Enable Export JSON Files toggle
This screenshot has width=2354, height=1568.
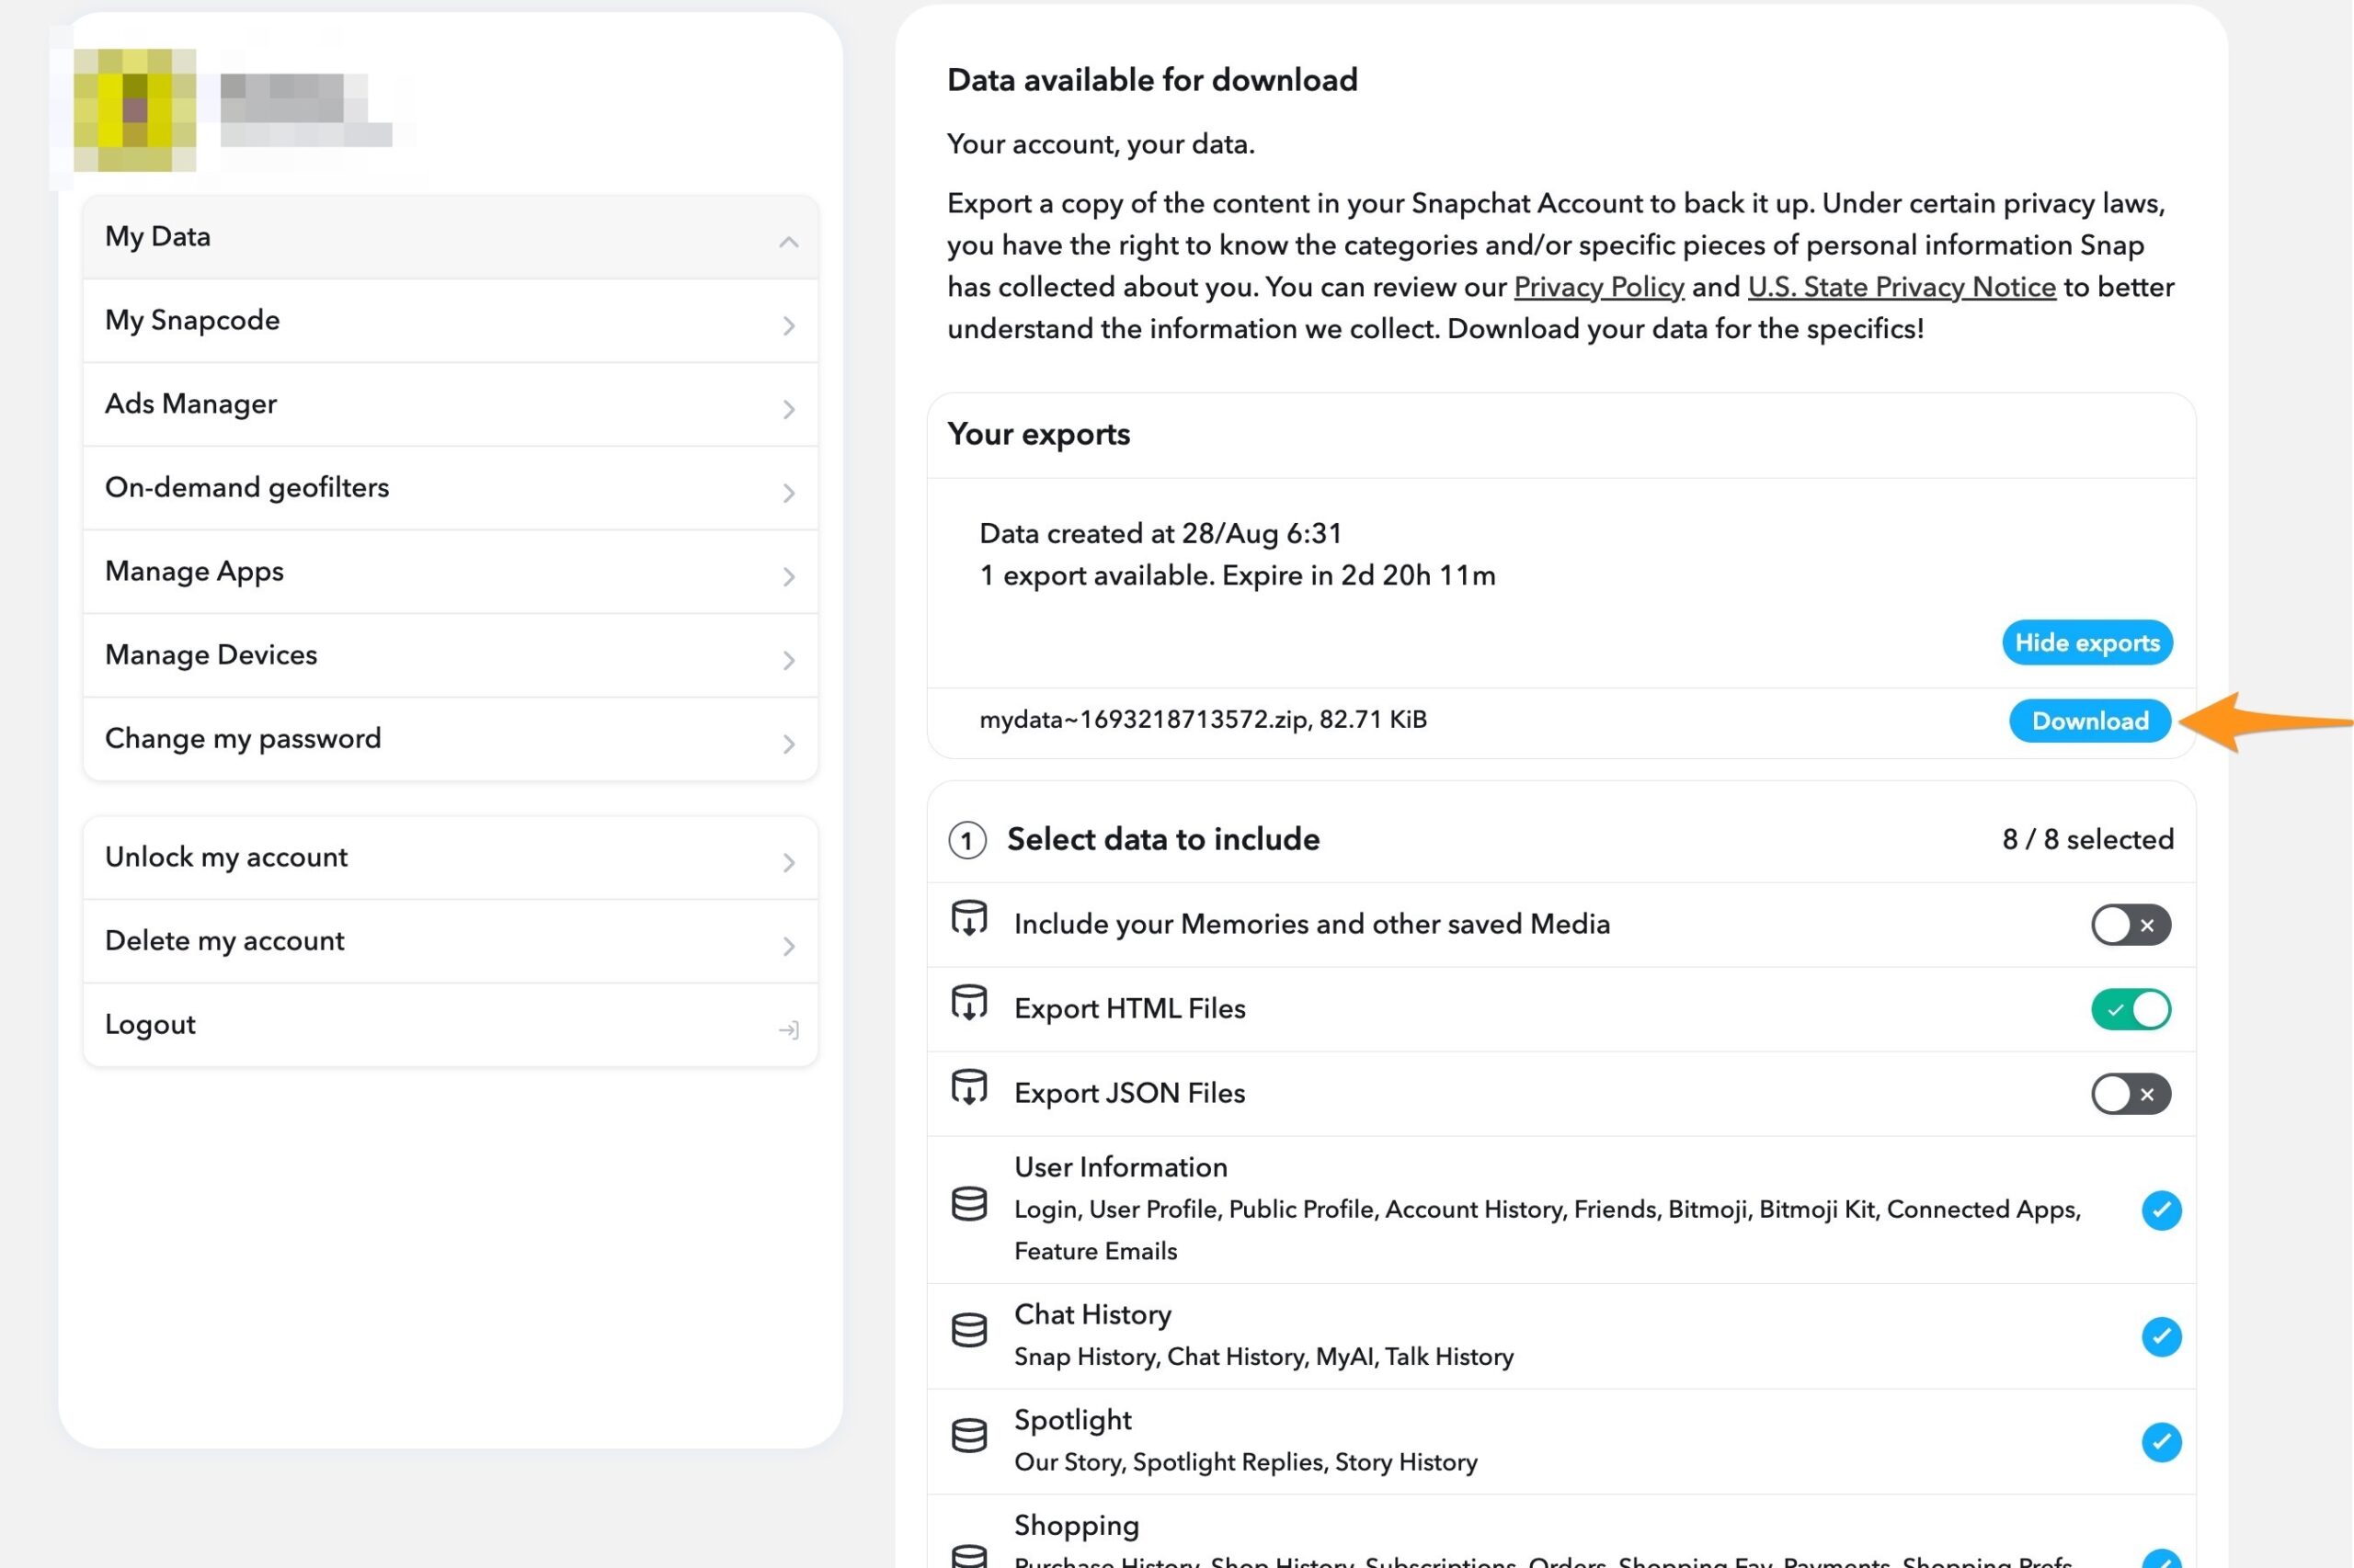coord(2130,1094)
